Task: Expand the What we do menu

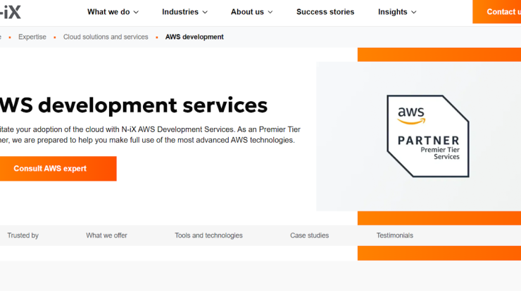Action: click(x=113, y=12)
